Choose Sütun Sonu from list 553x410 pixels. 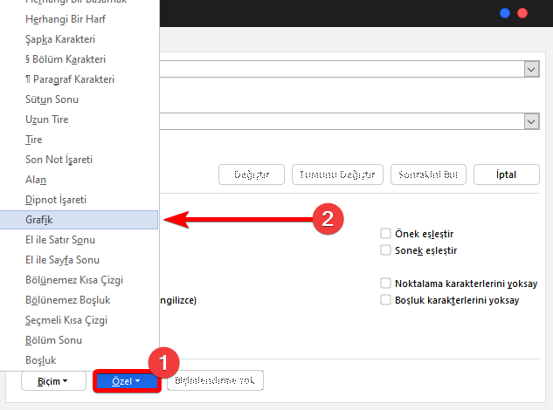[x=52, y=99]
